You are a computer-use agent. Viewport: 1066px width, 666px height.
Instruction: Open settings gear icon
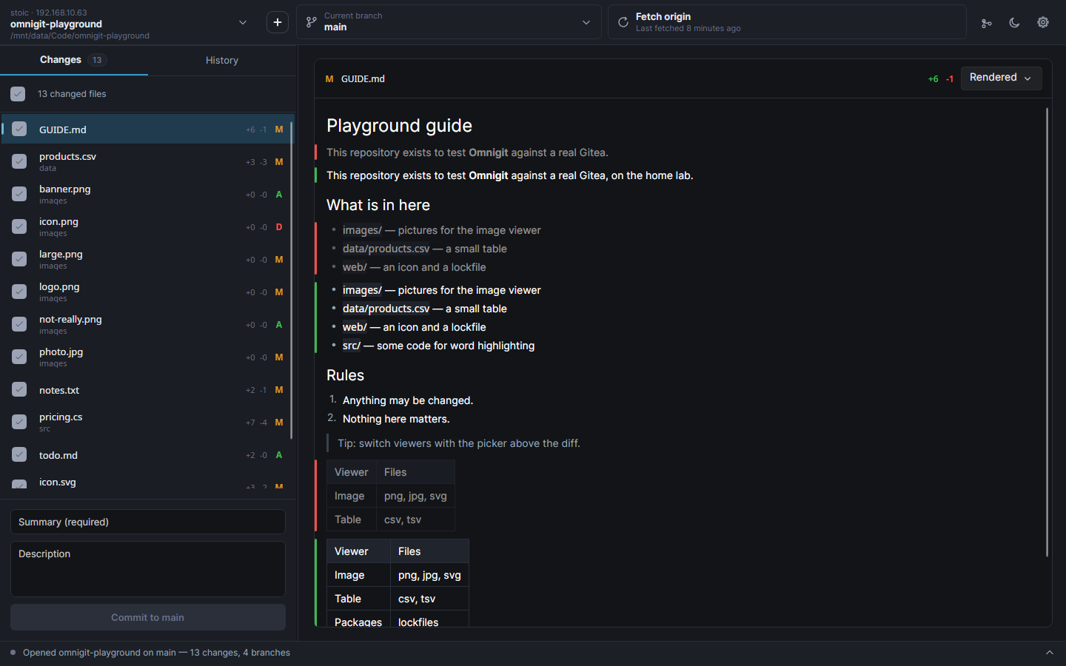(x=1043, y=23)
